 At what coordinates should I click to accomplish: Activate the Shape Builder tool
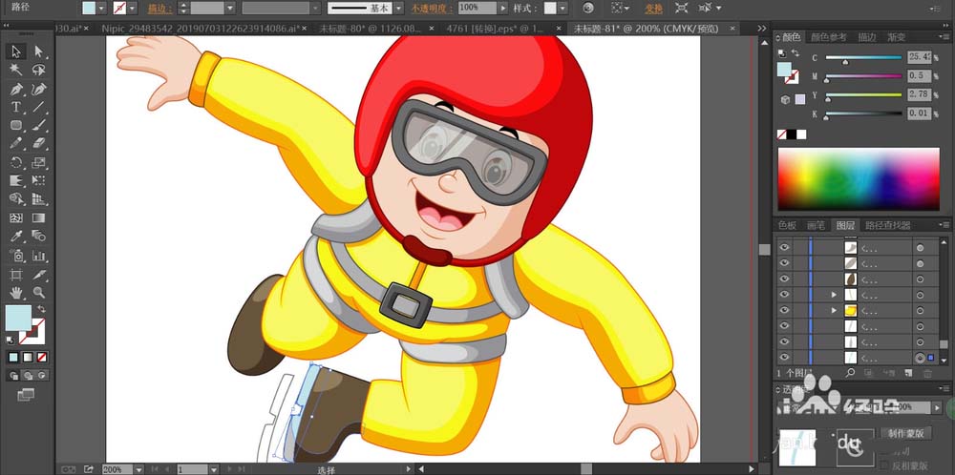[x=16, y=199]
